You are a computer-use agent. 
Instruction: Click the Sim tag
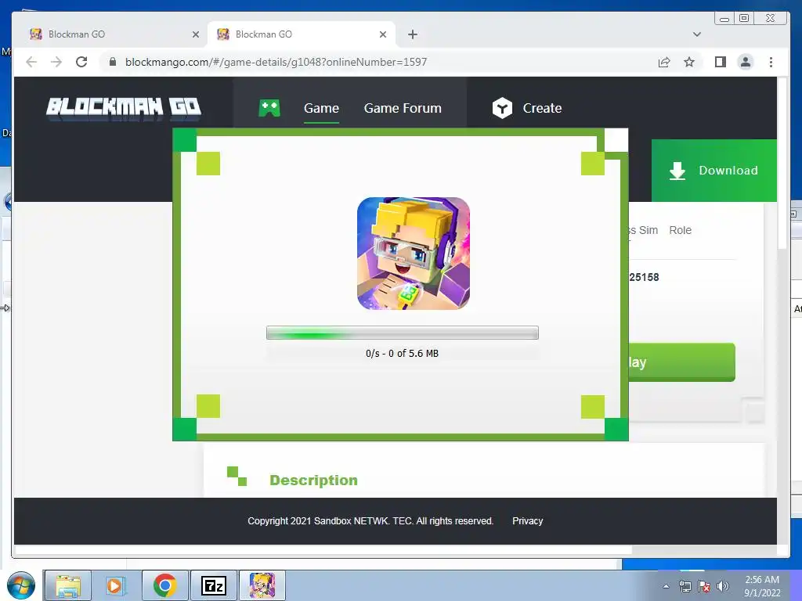pos(648,230)
